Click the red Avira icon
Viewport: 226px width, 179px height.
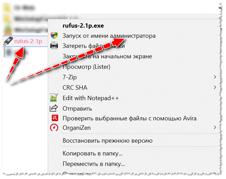click(55, 118)
